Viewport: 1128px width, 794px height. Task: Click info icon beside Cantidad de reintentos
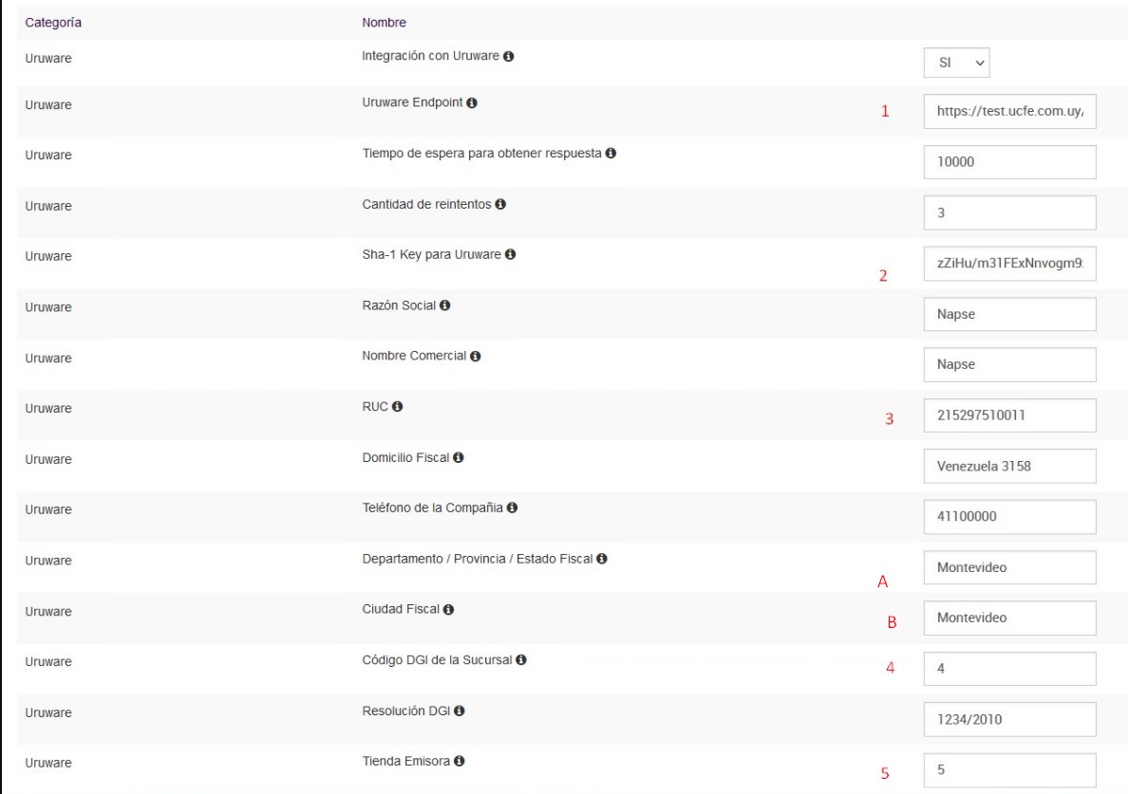[x=499, y=204]
